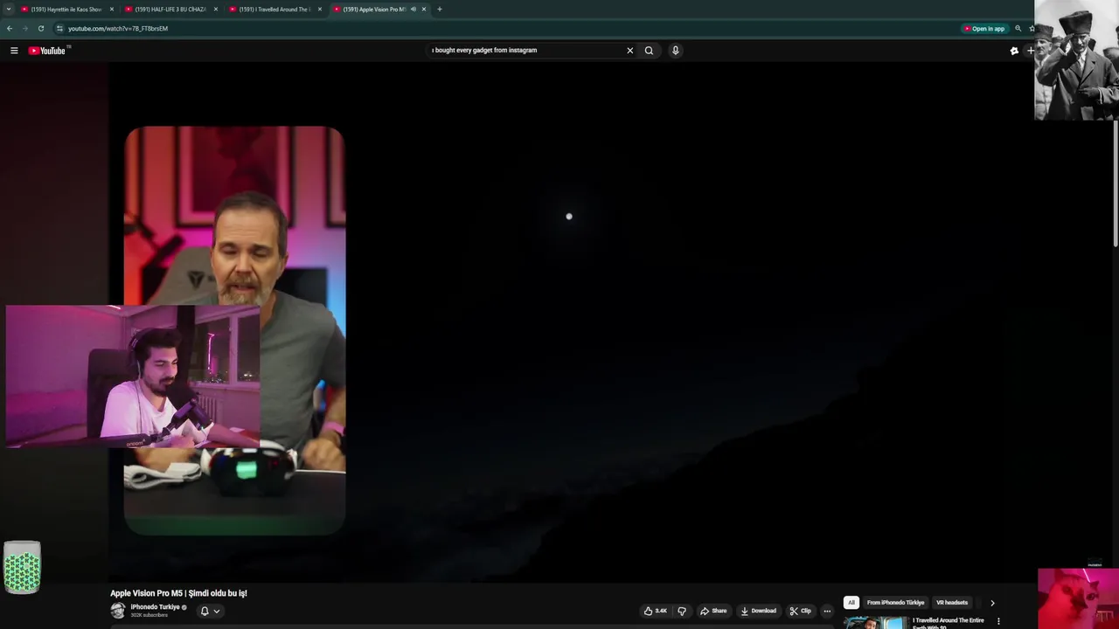This screenshot has width=1119, height=629.
Task: Click the youtube.com address bar URL
Action: tap(118, 28)
